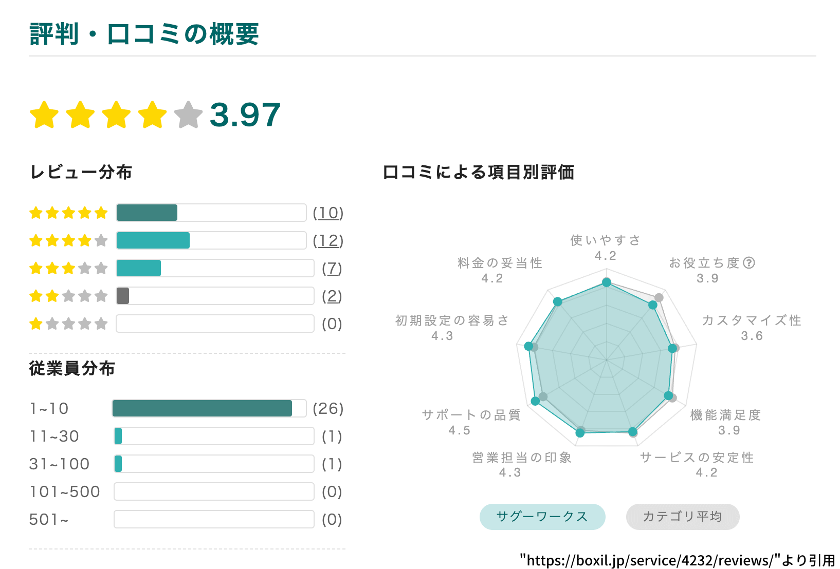
Task: Click the 初期設定の容易さ point on radar chart
Action: [528, 346]
